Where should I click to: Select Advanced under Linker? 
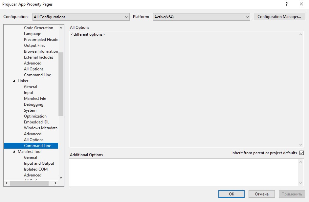(33, 134)
